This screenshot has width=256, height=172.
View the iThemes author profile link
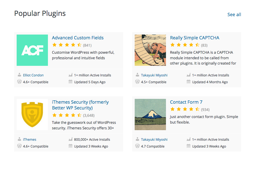[x=30, y=139]
